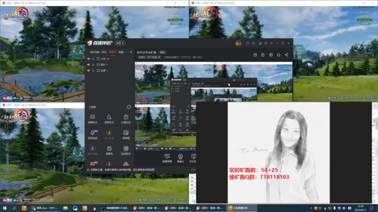This screenshot has width=378, height=212.
Task: Select the 全屏 1 source row
Action: pos(110,71)
